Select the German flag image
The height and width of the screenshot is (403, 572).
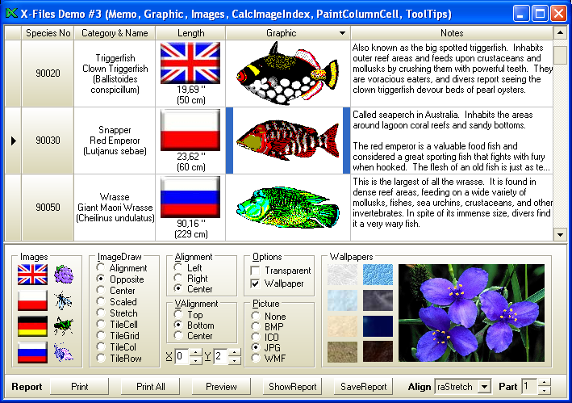coord(31,327)
